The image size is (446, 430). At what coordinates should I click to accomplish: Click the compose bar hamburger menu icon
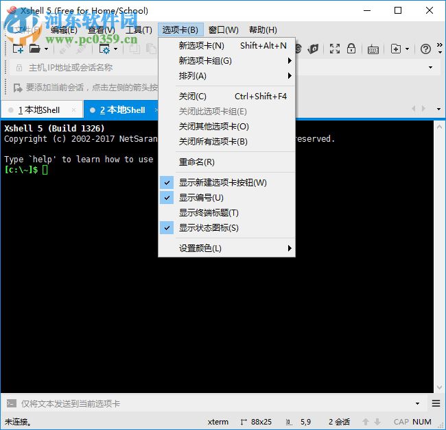[x=436, y=403]
